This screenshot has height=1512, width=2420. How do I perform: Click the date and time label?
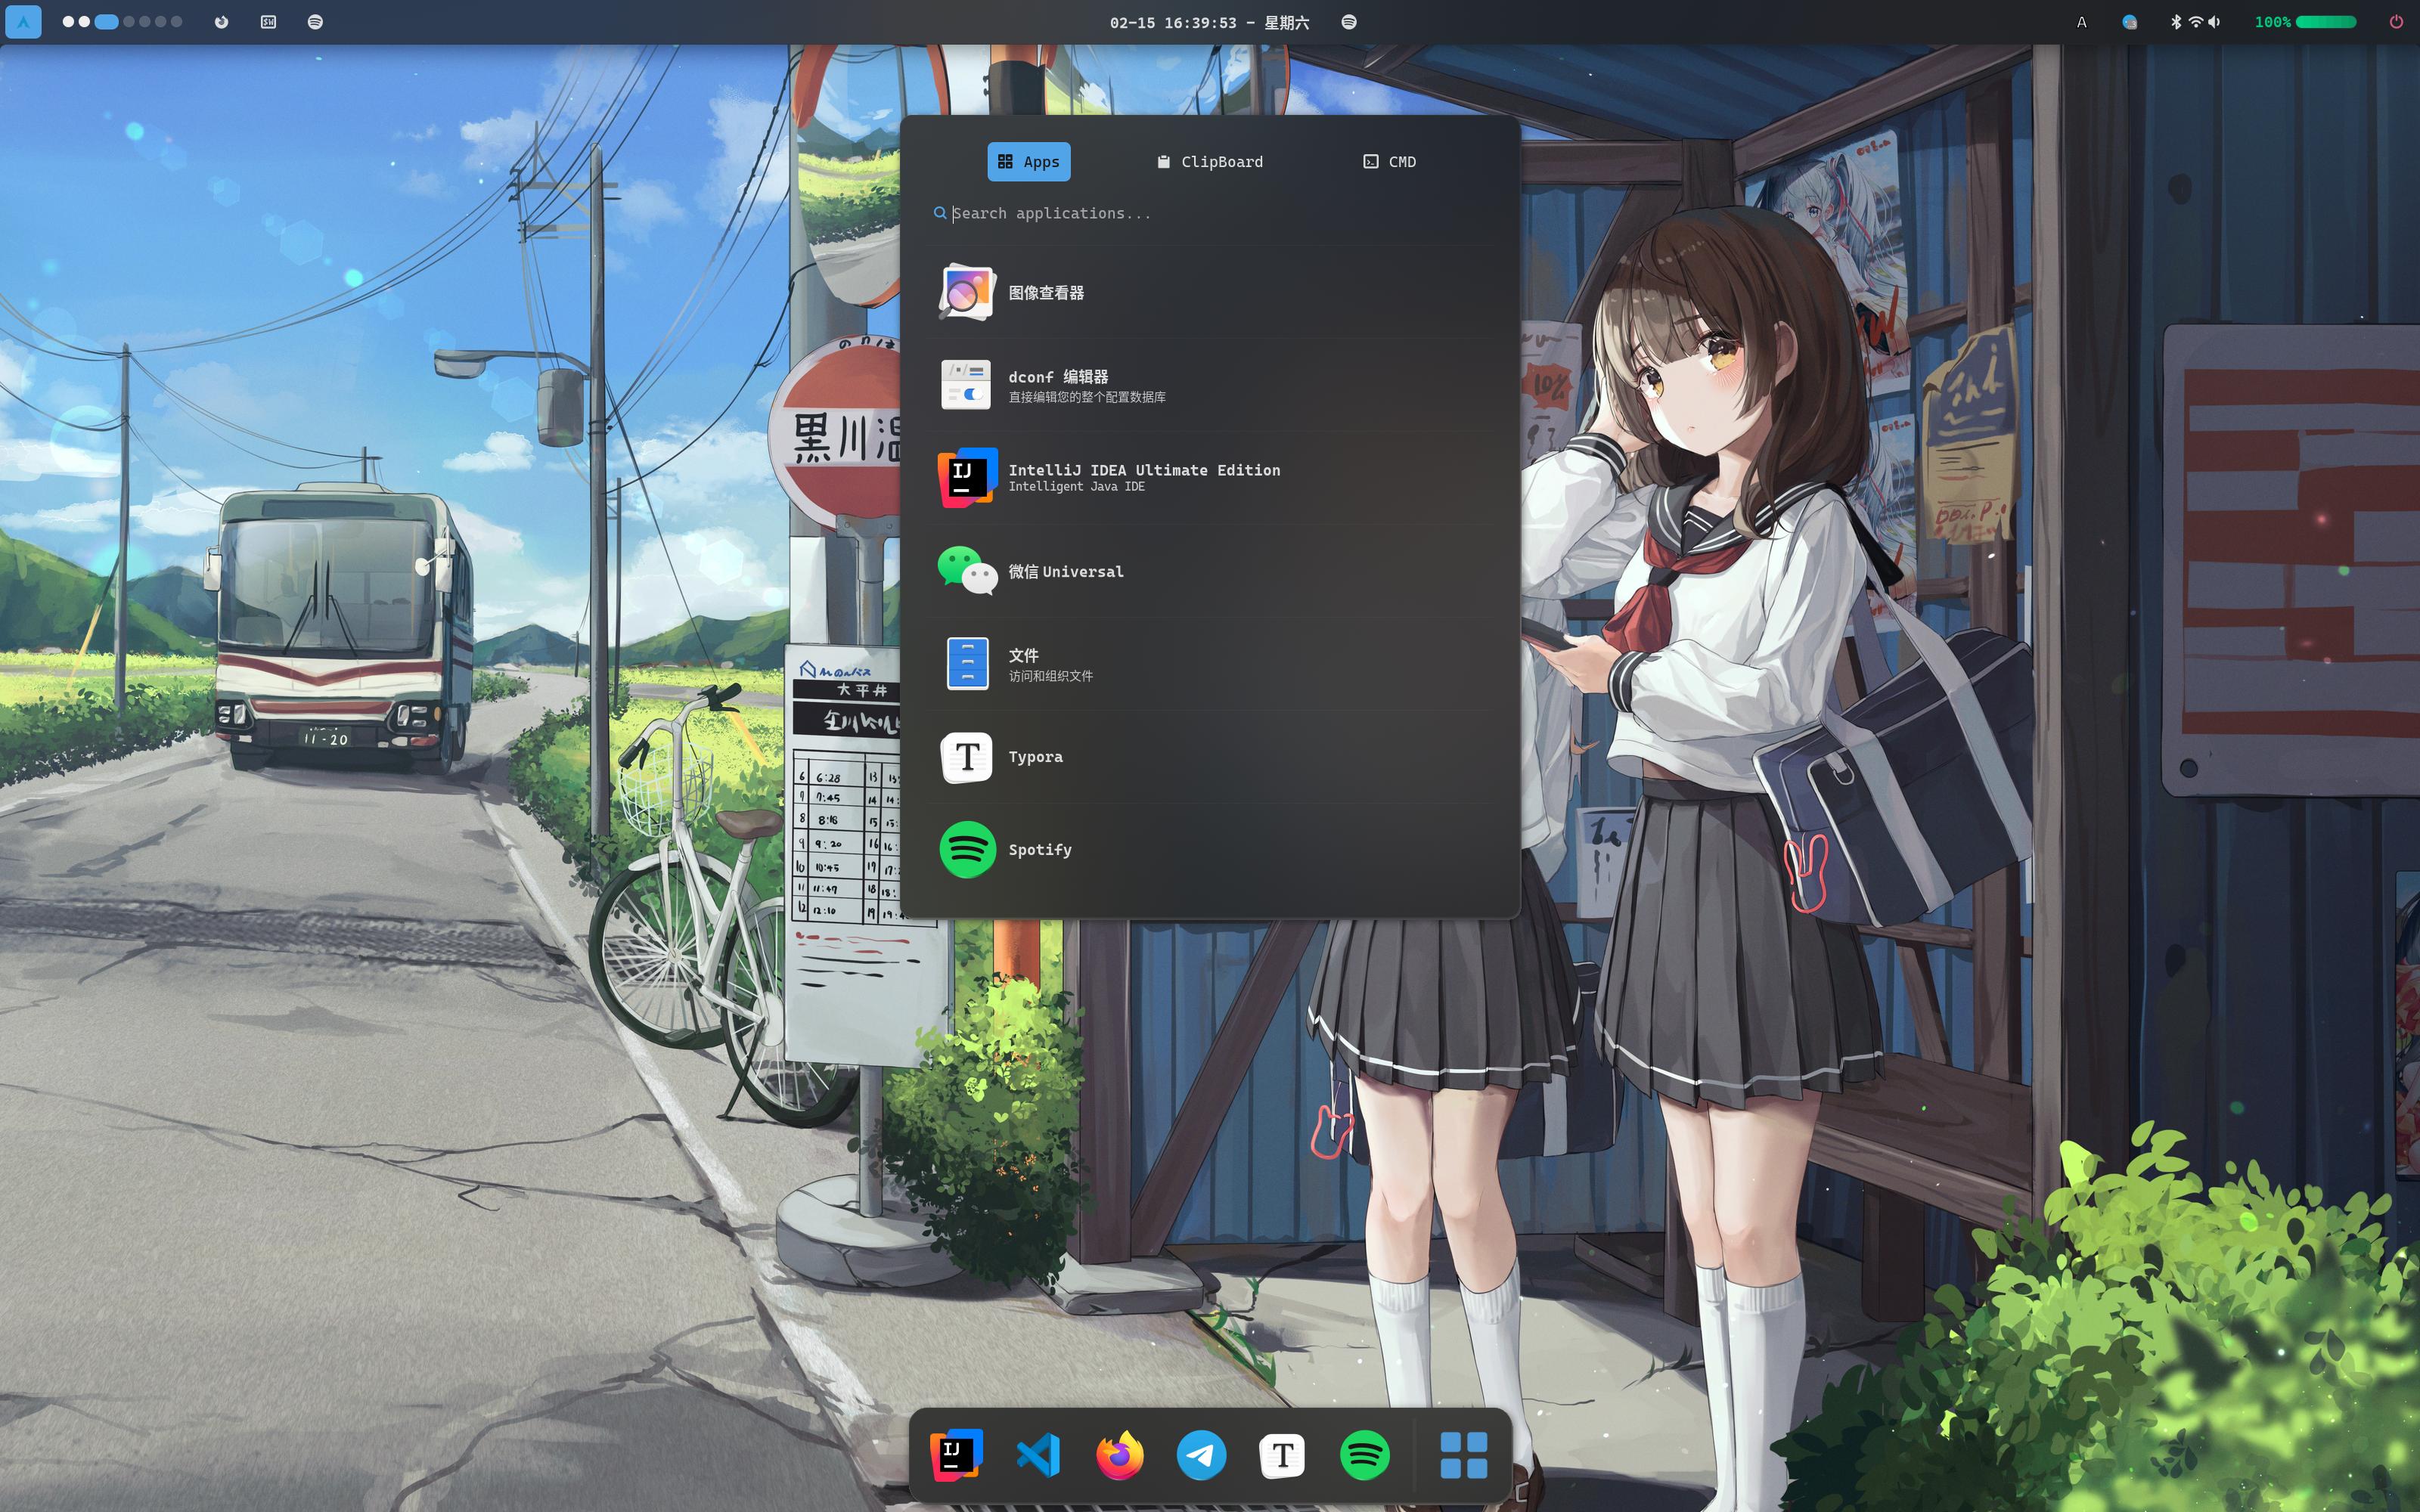pyautogui.click(x=1209, y=22)
